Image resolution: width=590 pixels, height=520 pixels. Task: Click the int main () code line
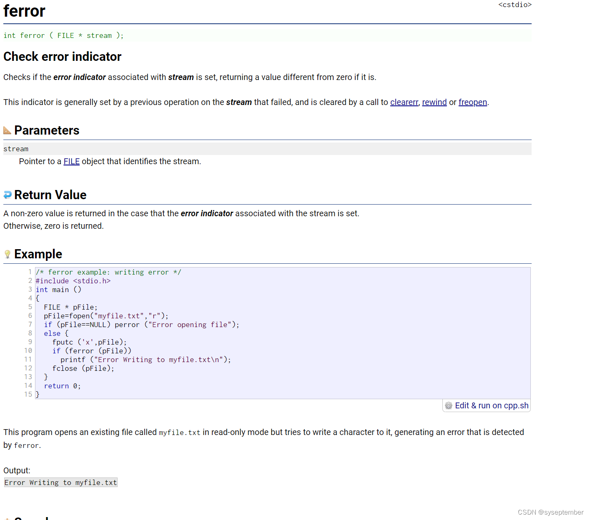tap(58, 290)
